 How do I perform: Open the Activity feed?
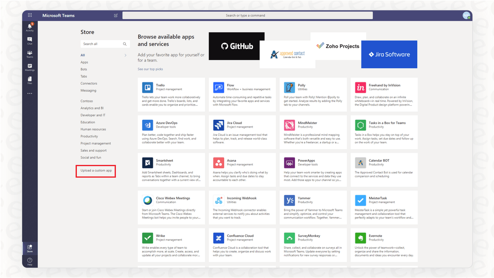tap(29, 27)
